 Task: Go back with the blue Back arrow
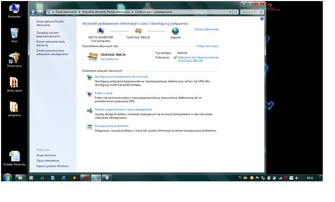[x=33, y=12]
